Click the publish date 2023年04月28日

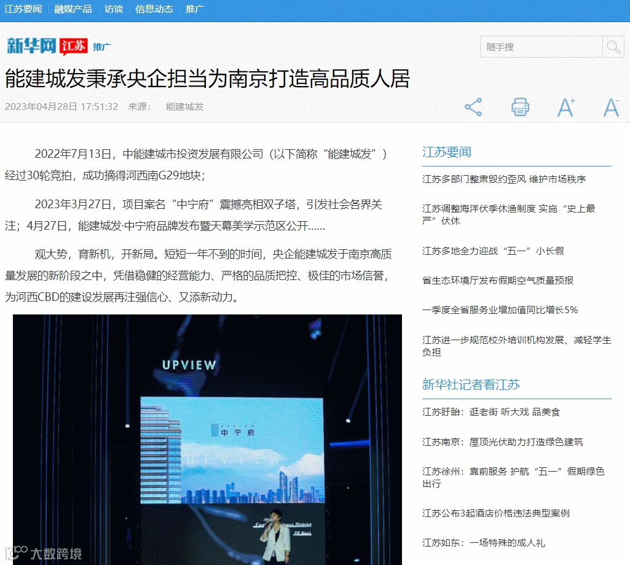pyautogui.click(x=41, y=107)
